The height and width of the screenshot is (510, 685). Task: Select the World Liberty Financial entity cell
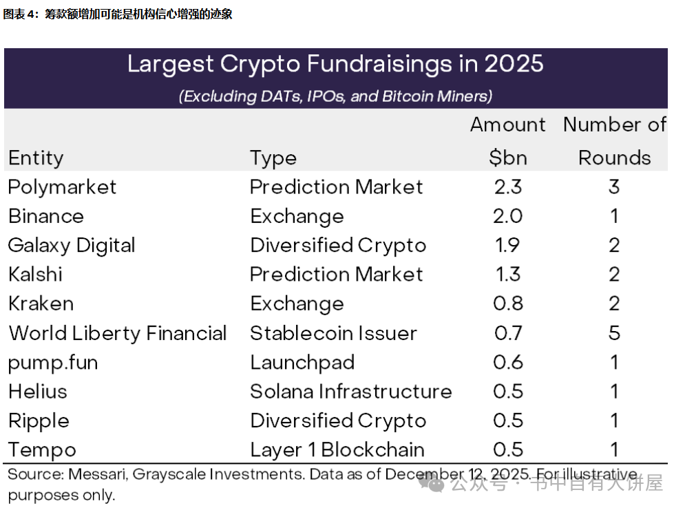click(x=118, y=333)
